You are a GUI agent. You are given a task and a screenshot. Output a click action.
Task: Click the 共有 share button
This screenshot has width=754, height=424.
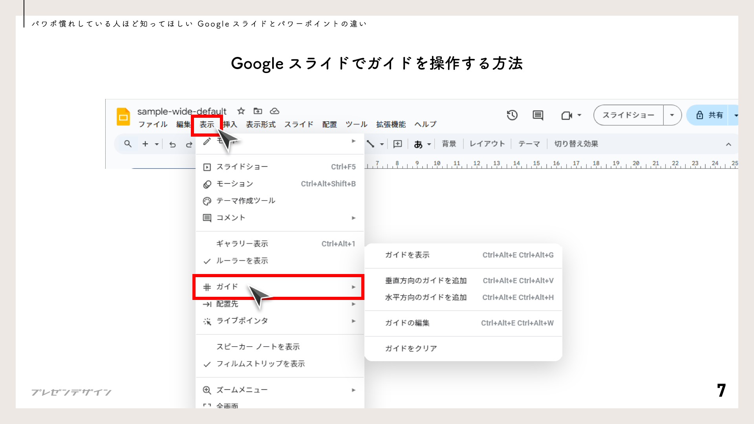[708, 115]
